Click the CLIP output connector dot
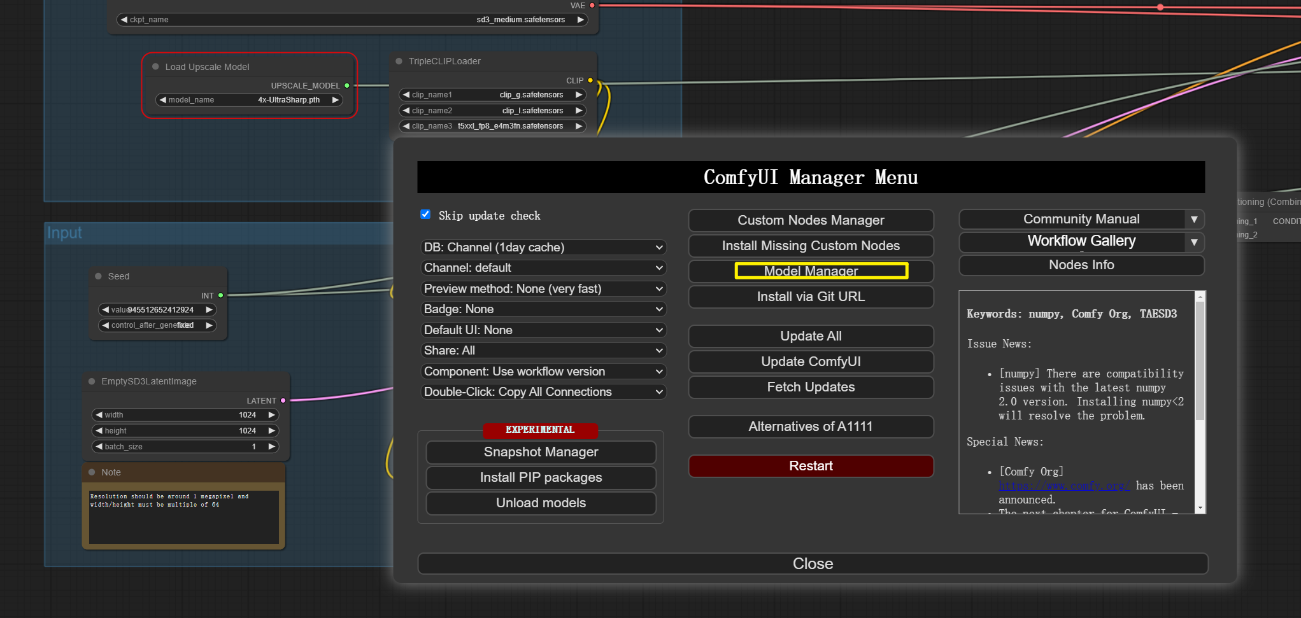Screen dimensions: 1301x618 point(590,80)
